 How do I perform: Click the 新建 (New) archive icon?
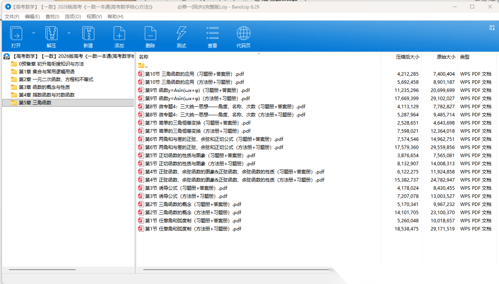click(x=88, y=34)
